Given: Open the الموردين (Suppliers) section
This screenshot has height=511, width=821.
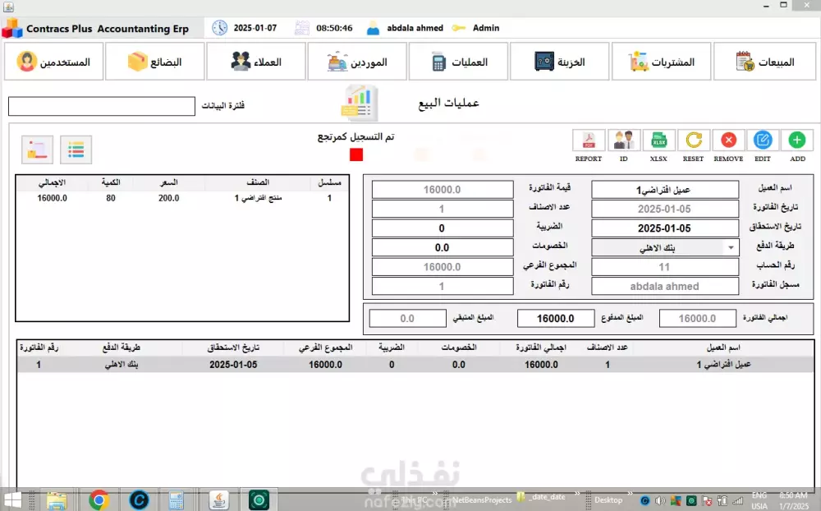Looking at the screenshot, I should click(356, 60).
